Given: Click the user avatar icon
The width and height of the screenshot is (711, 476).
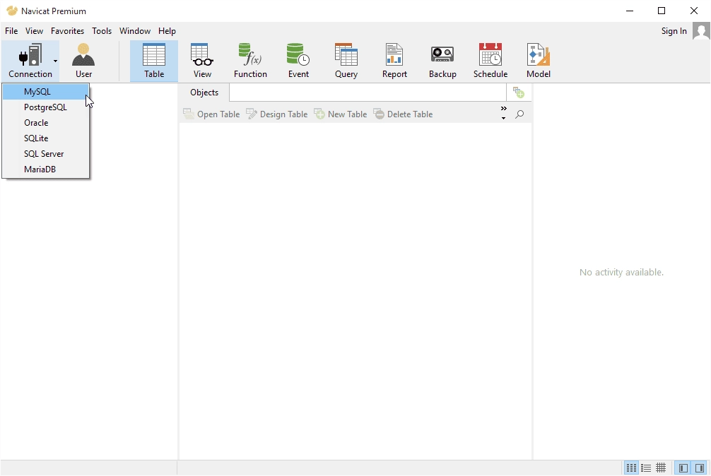Looking at the screenshot, I should coord(701,31).
